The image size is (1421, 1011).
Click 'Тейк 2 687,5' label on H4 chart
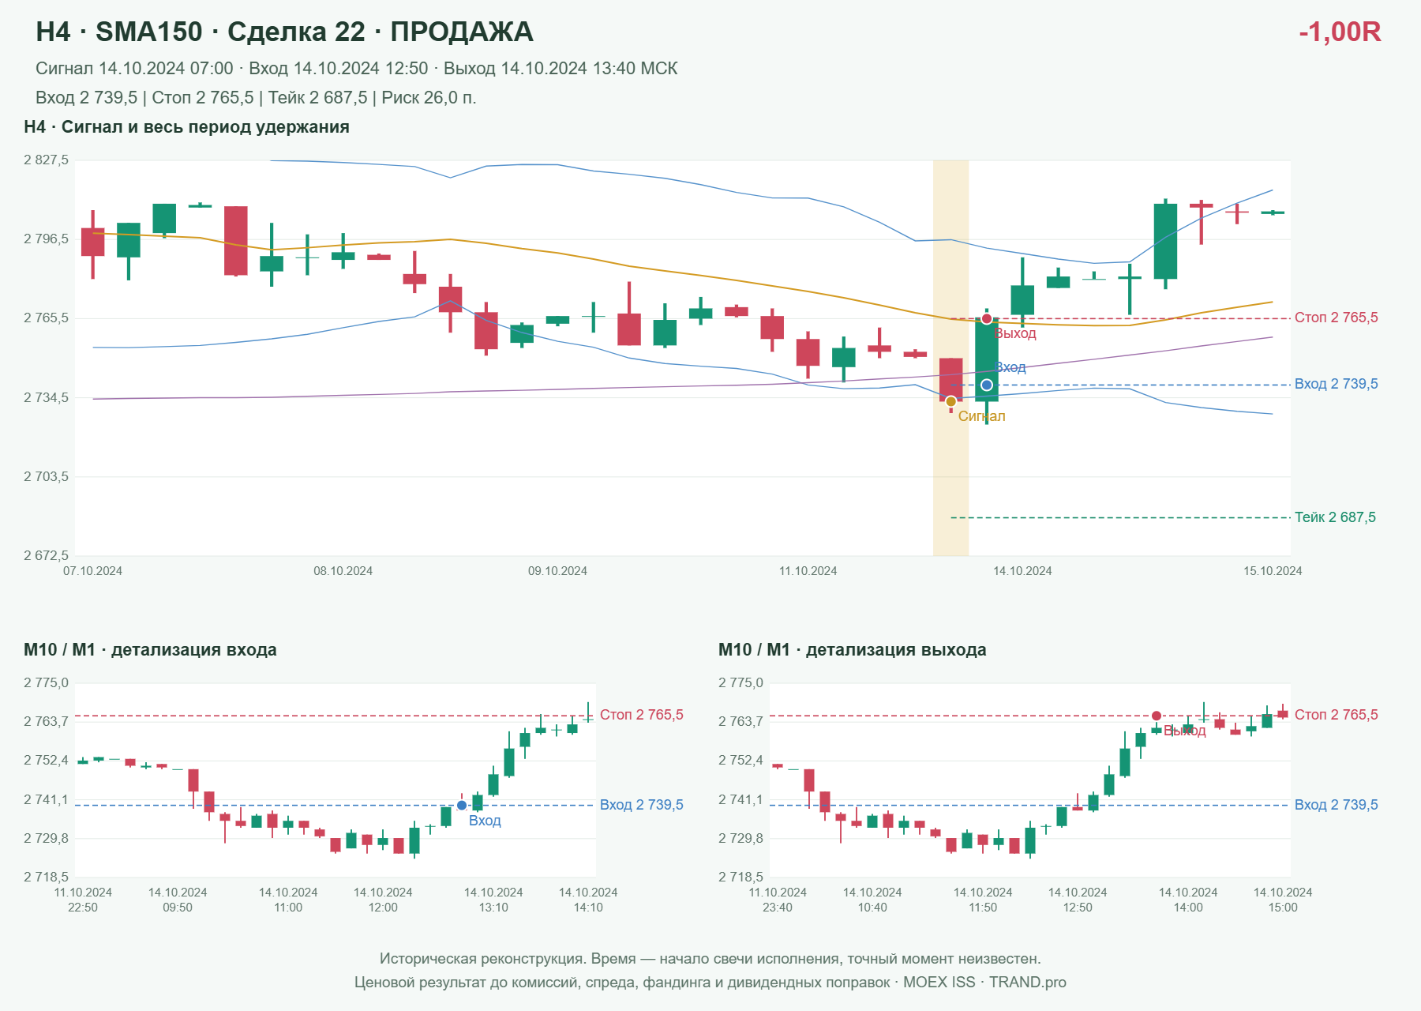1335,517
